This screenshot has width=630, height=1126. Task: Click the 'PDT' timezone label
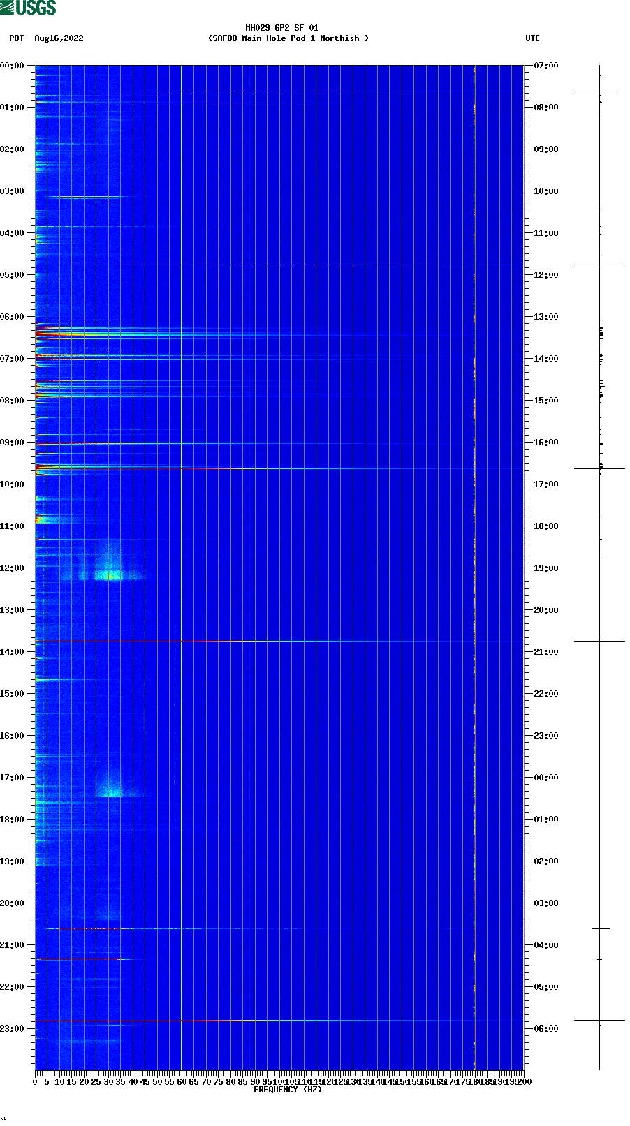[x=17, y=38]
